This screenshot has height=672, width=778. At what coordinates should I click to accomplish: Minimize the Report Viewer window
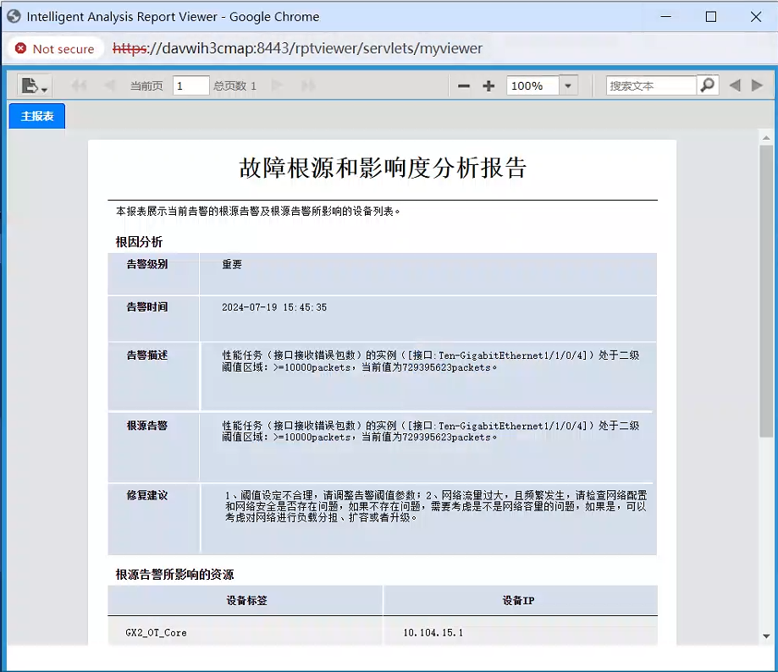(x=666, y=17)
